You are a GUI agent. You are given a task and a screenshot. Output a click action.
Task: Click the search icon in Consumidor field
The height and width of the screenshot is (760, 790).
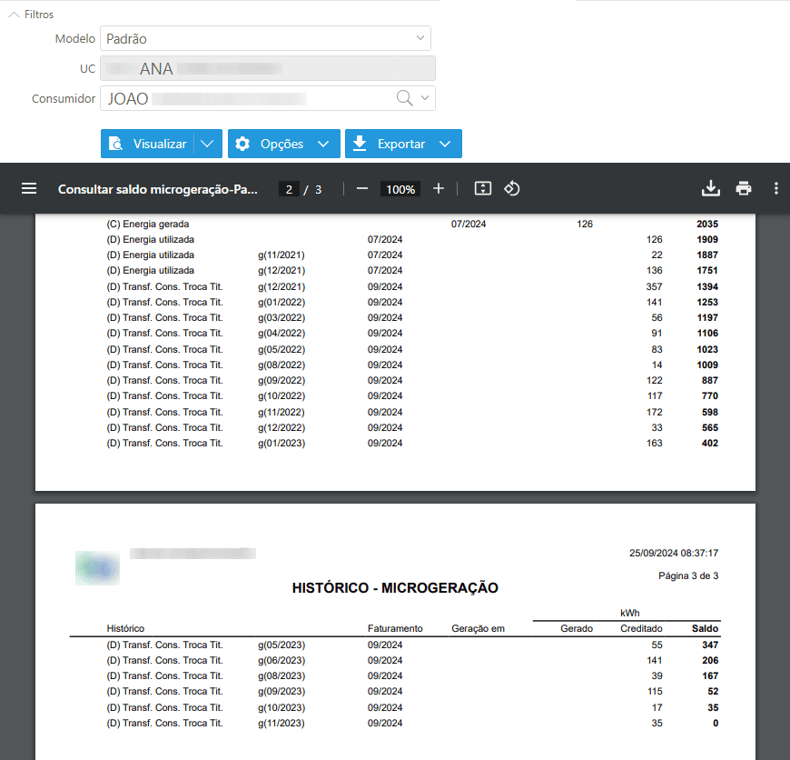tap(404, 98)
